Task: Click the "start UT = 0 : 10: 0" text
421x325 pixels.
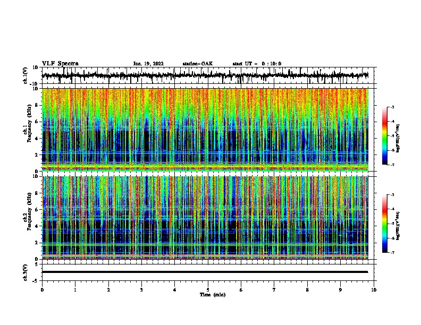Action: pos(257,64)
